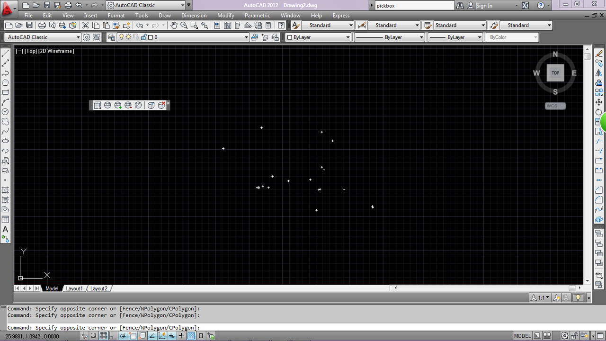Open the text style Standard dropdown
The image size is (606, 341).
[328, 25]
